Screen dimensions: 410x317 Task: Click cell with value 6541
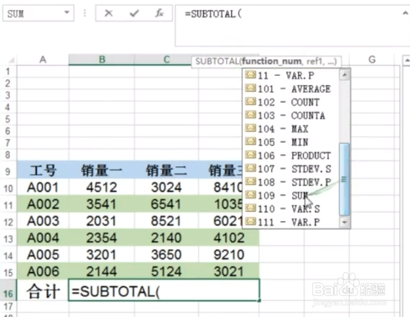[x=166, y=204]
